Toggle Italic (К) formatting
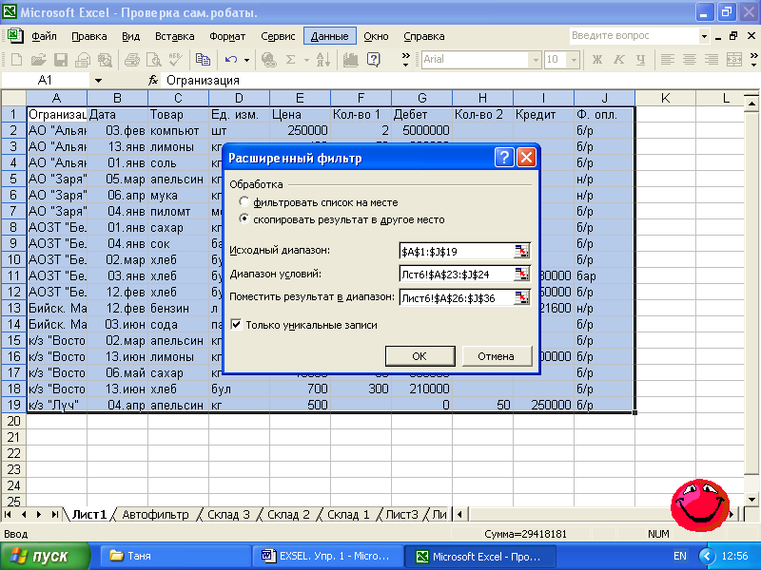This screenshot has width=761, height=570. tap(619, 59)
